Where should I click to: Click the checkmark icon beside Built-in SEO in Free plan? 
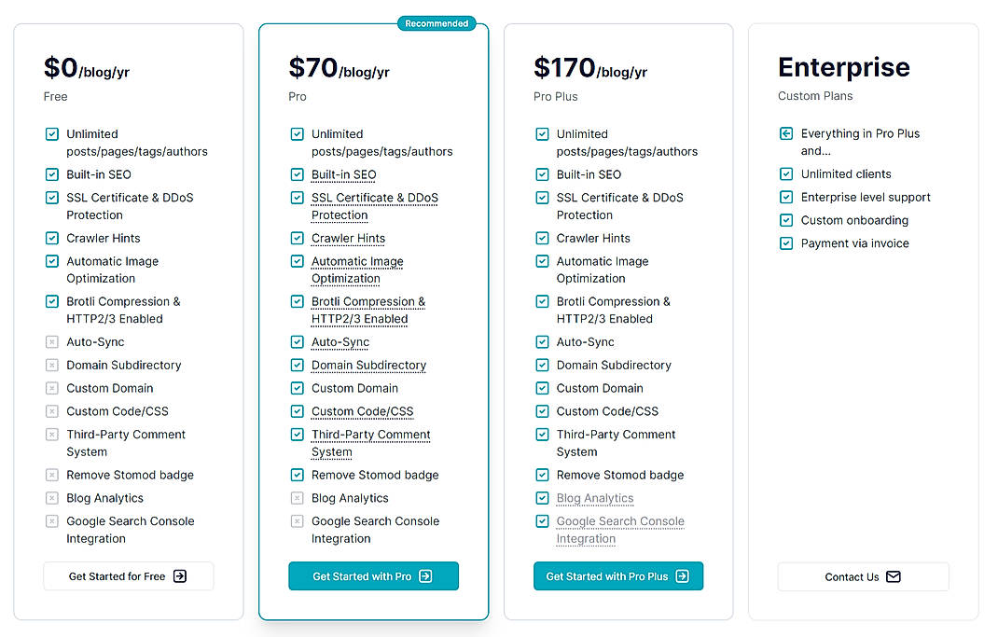[51, 174]
